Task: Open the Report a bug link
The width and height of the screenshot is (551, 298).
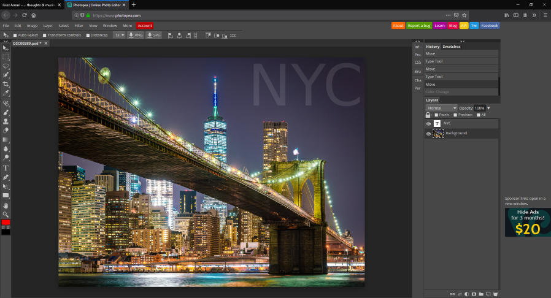Action: pos(419,26)
